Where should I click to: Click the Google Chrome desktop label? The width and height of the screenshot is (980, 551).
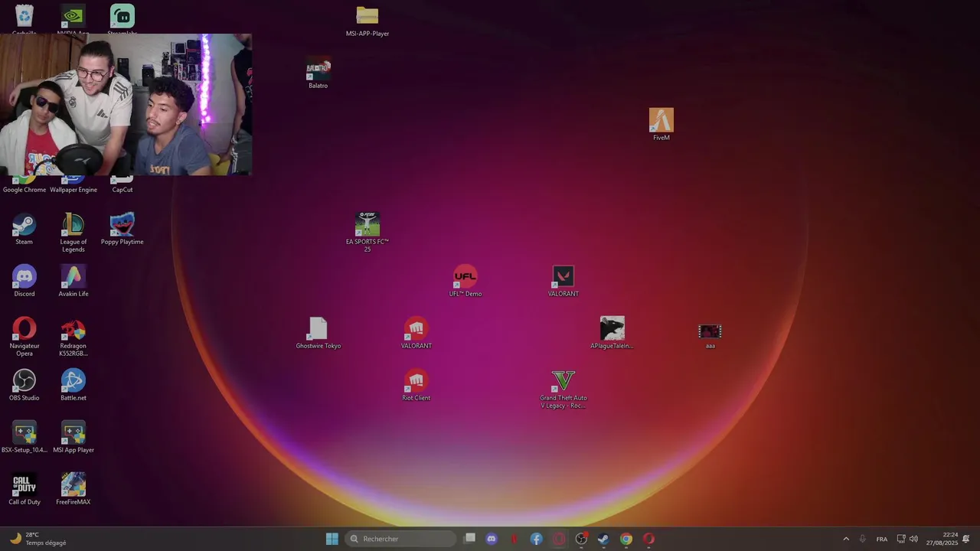(24, 190)
